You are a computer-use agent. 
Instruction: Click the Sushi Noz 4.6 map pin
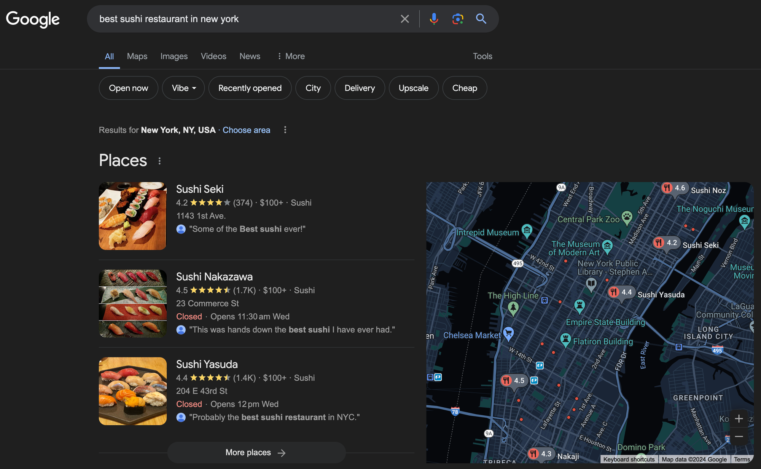pyautogui.click(x=674, y=188)
